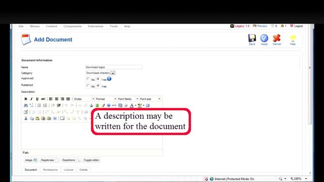324x182 pixels.
Task: Open the Format dropdown
Action: [x=106, y=99]
